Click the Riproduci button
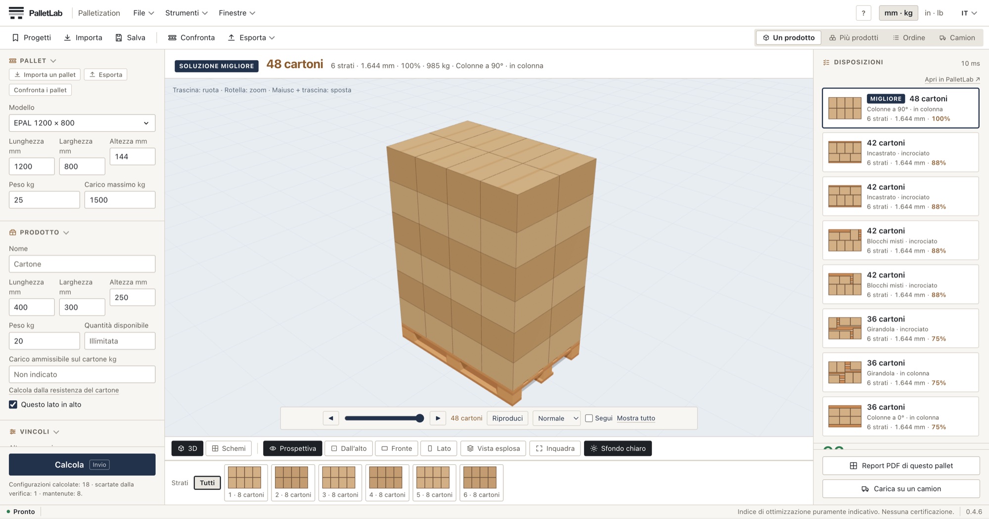This screenshot has width=989, height=519. tap(507, 418)
